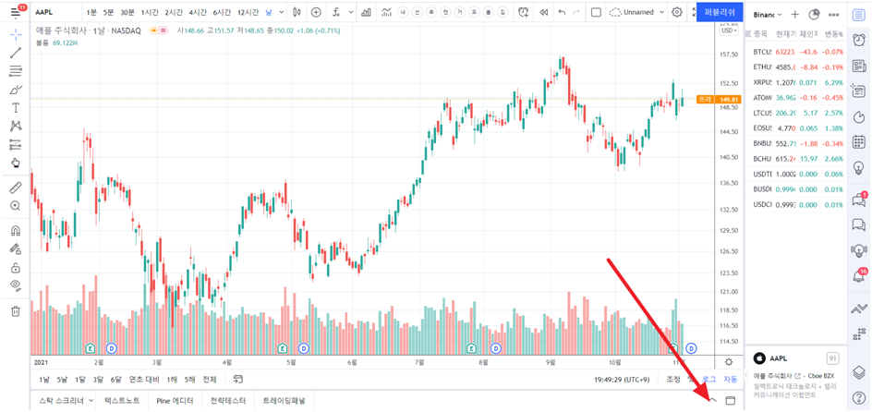The width and height of the screenshot is (872, 412).
Task: Select the XRPU watchlist row
Action: (x=796, y=82)
